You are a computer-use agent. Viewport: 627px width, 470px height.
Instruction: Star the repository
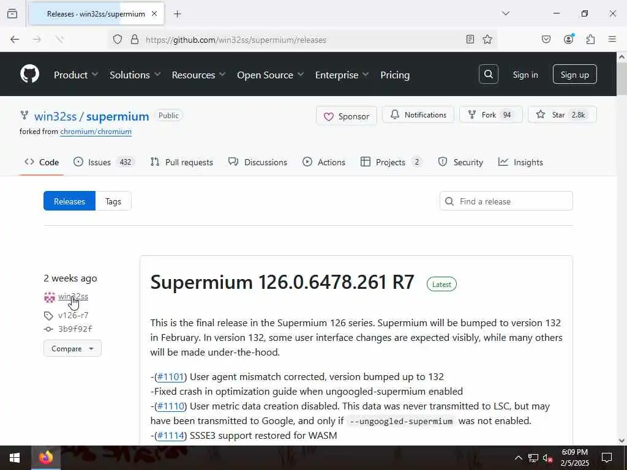562,114
